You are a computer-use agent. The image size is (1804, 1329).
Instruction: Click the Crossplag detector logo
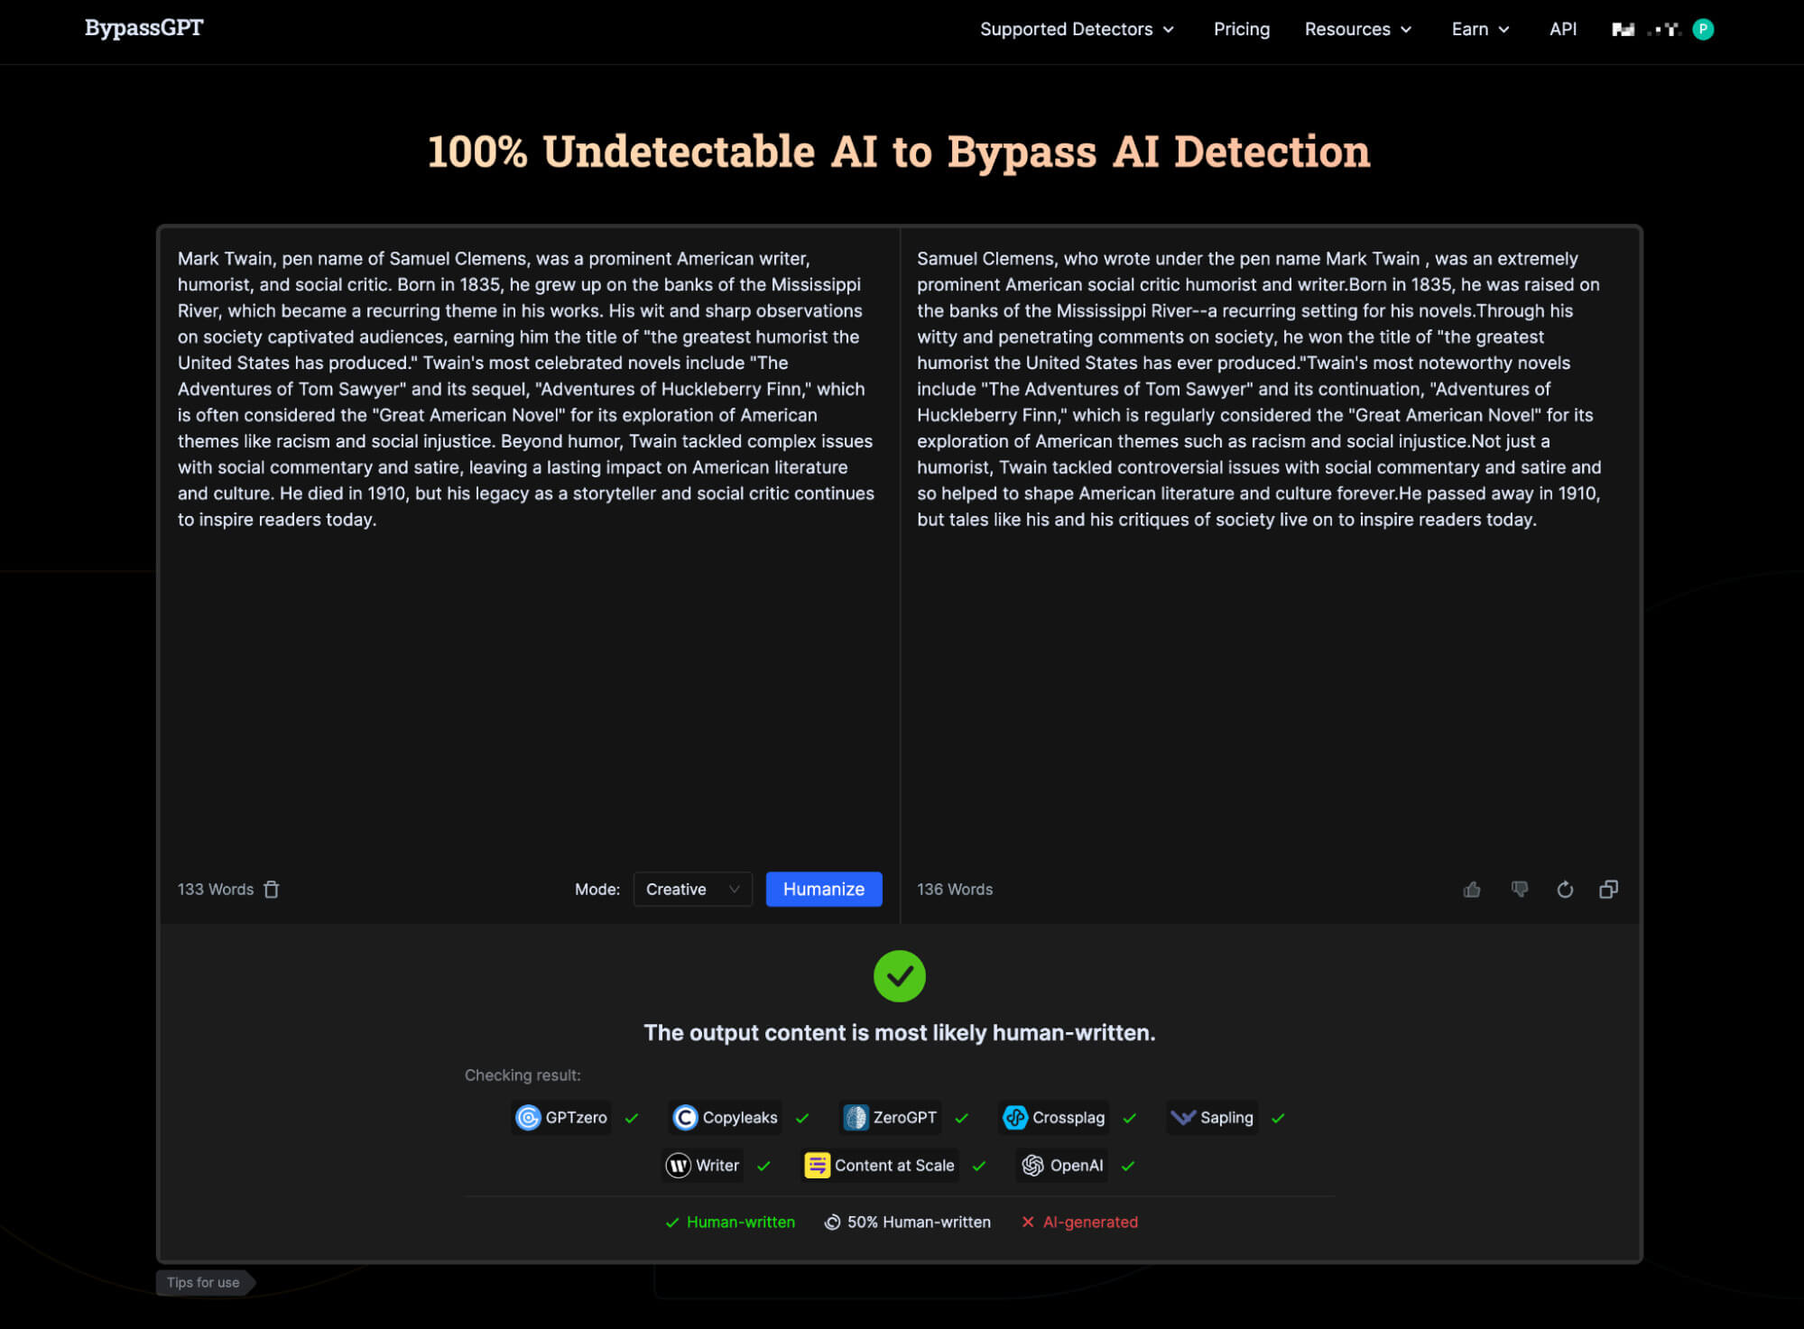click(1014, 1118)
